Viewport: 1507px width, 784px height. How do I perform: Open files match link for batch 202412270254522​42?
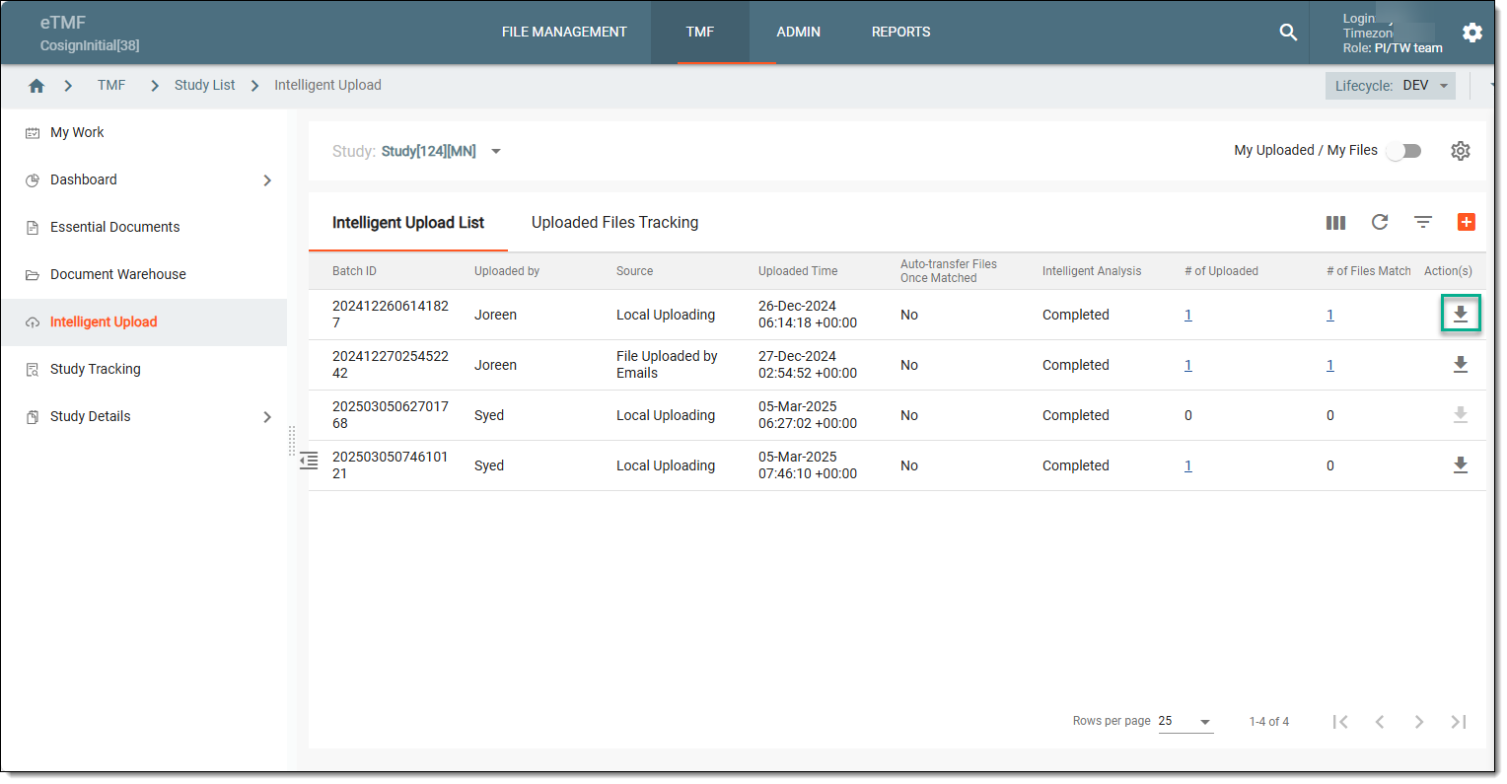click(1330, 366)
